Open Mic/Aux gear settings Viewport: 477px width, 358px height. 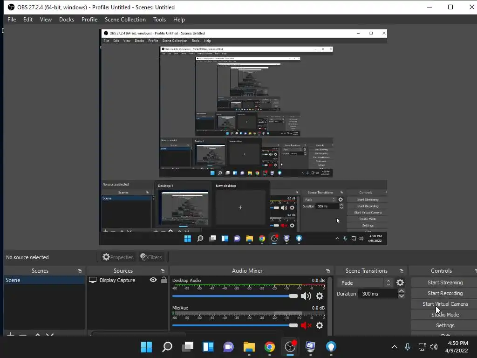[x=320, y=325]
